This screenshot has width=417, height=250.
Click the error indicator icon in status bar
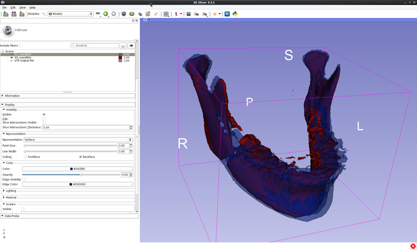(x=413, y=246)
